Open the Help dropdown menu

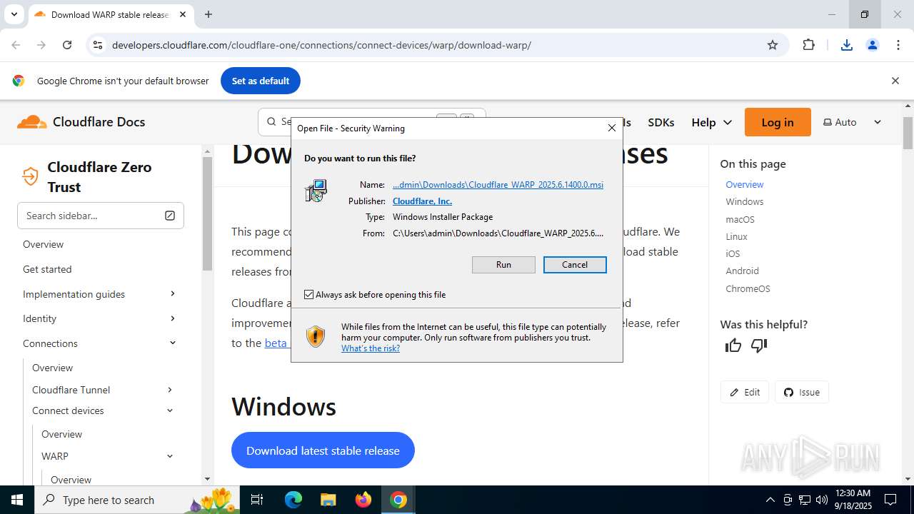(711, 122)
